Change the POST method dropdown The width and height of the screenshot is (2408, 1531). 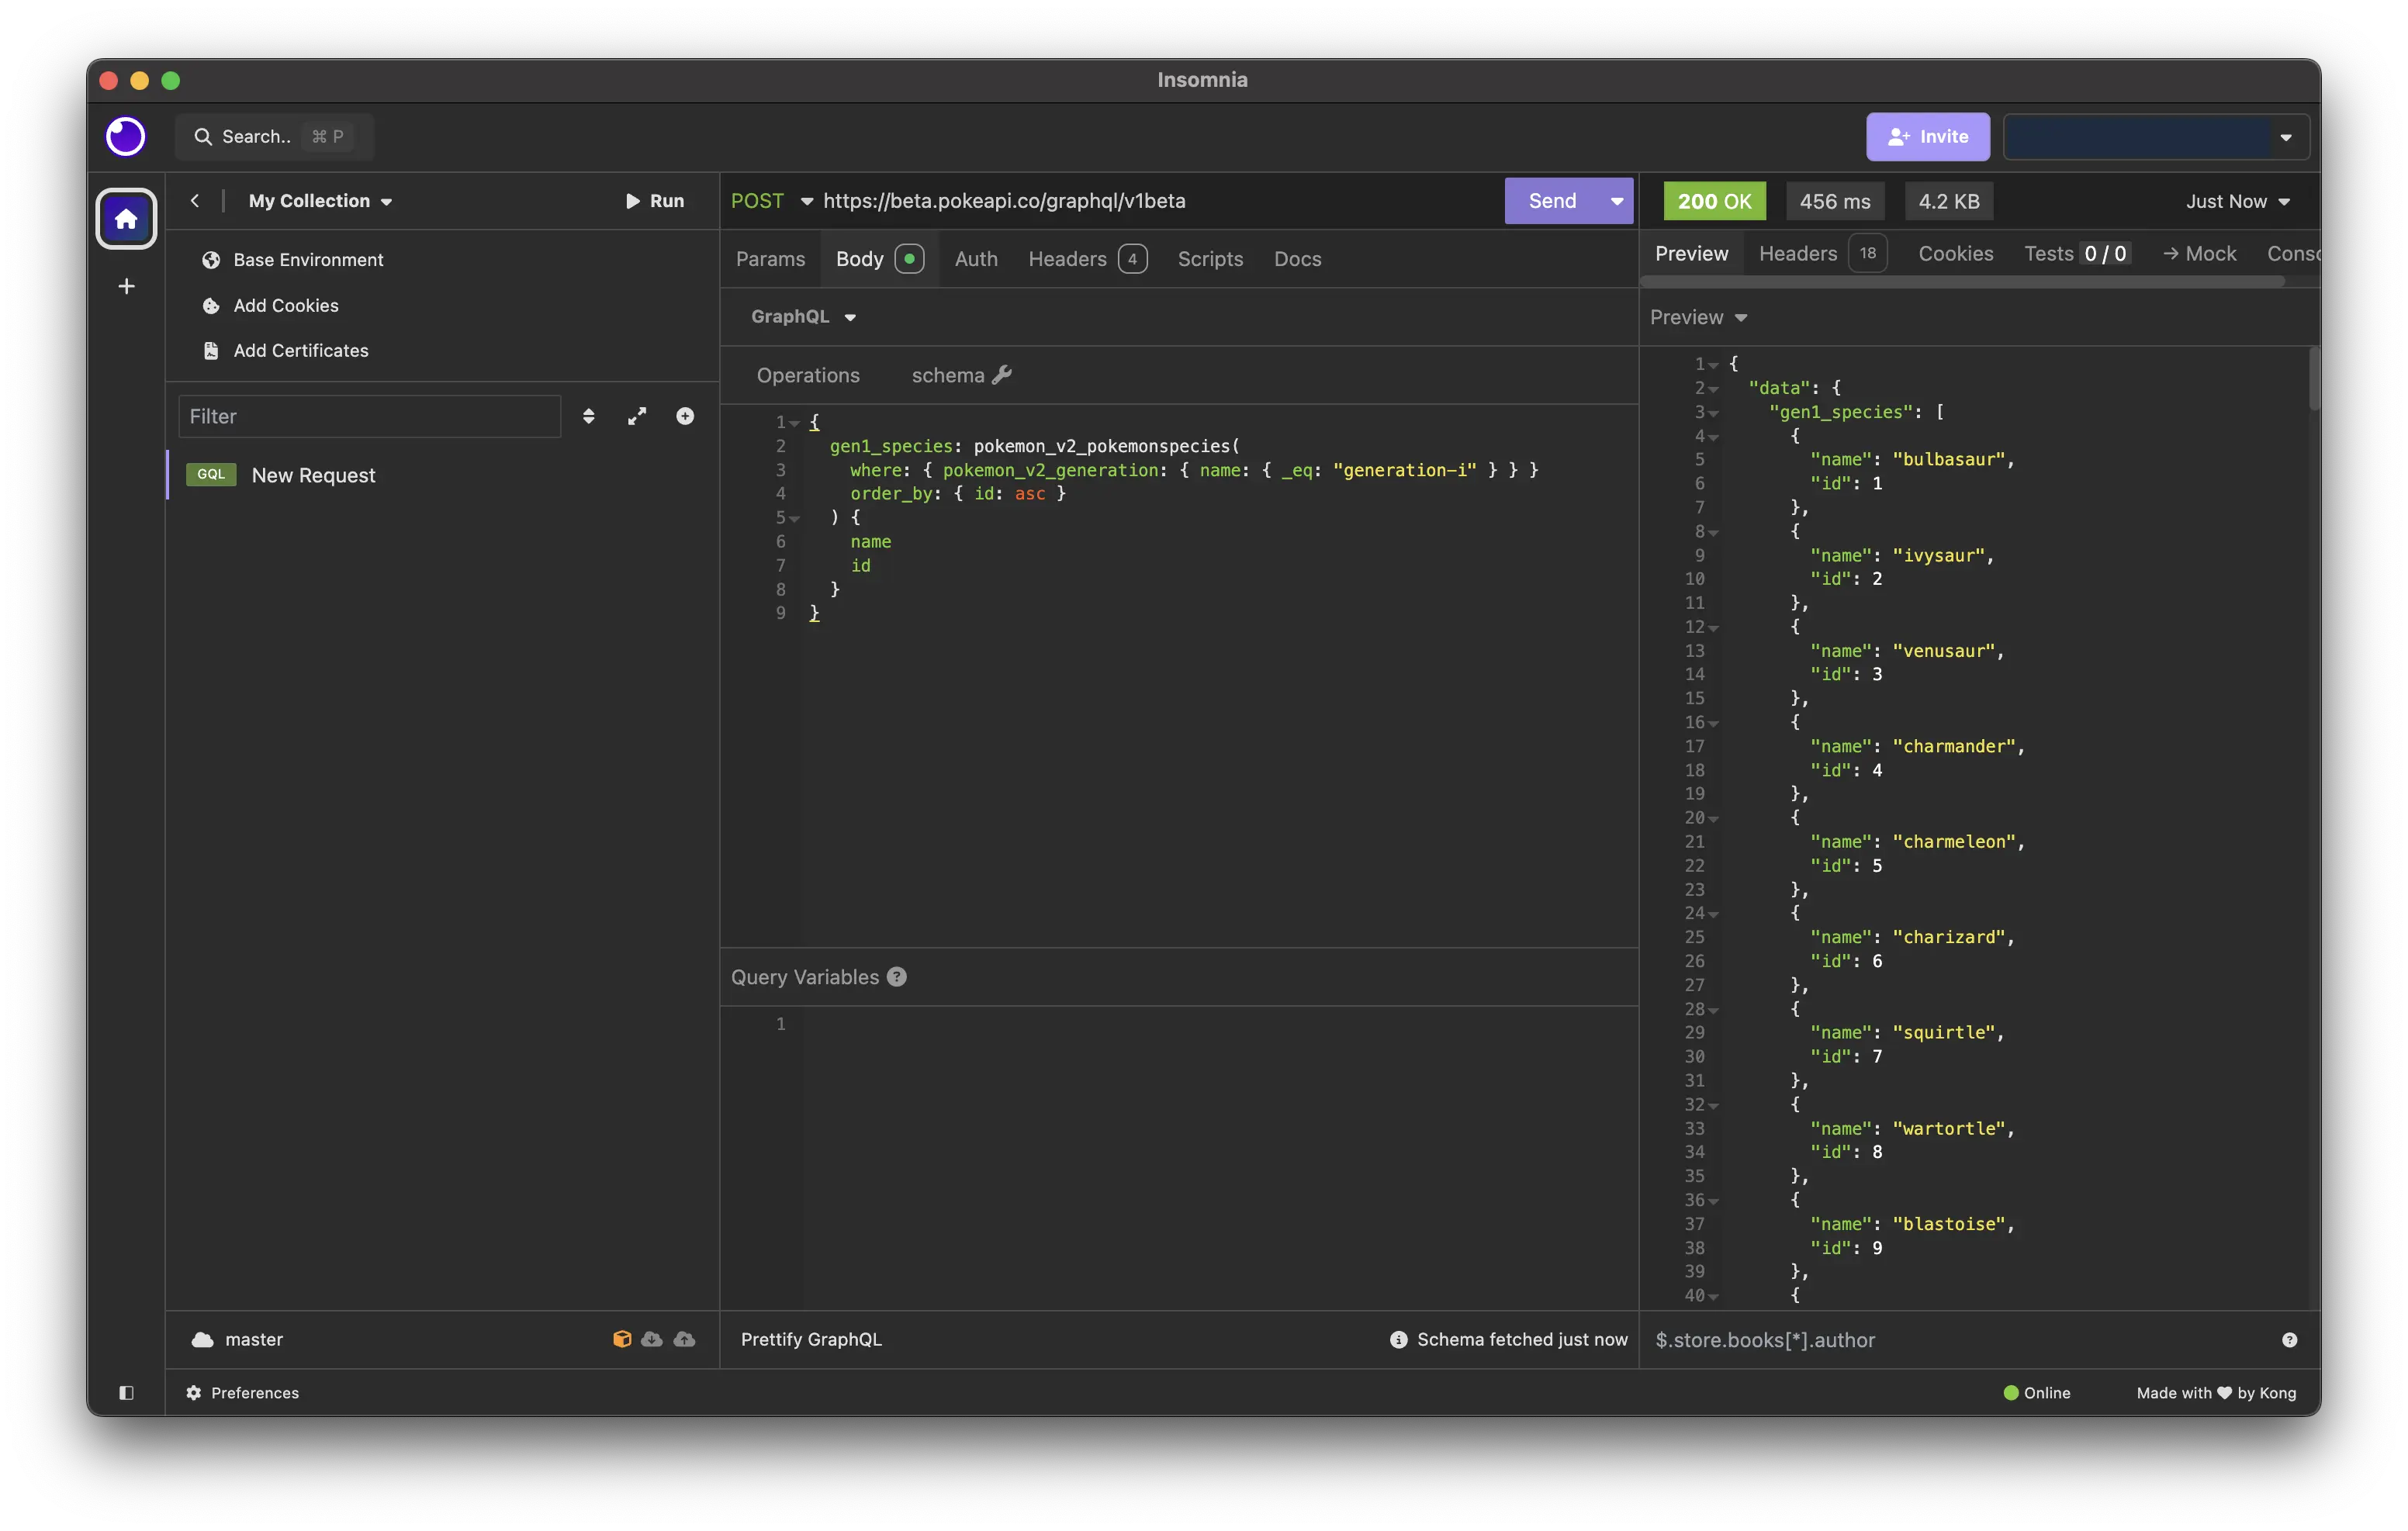tap(772, 201)
